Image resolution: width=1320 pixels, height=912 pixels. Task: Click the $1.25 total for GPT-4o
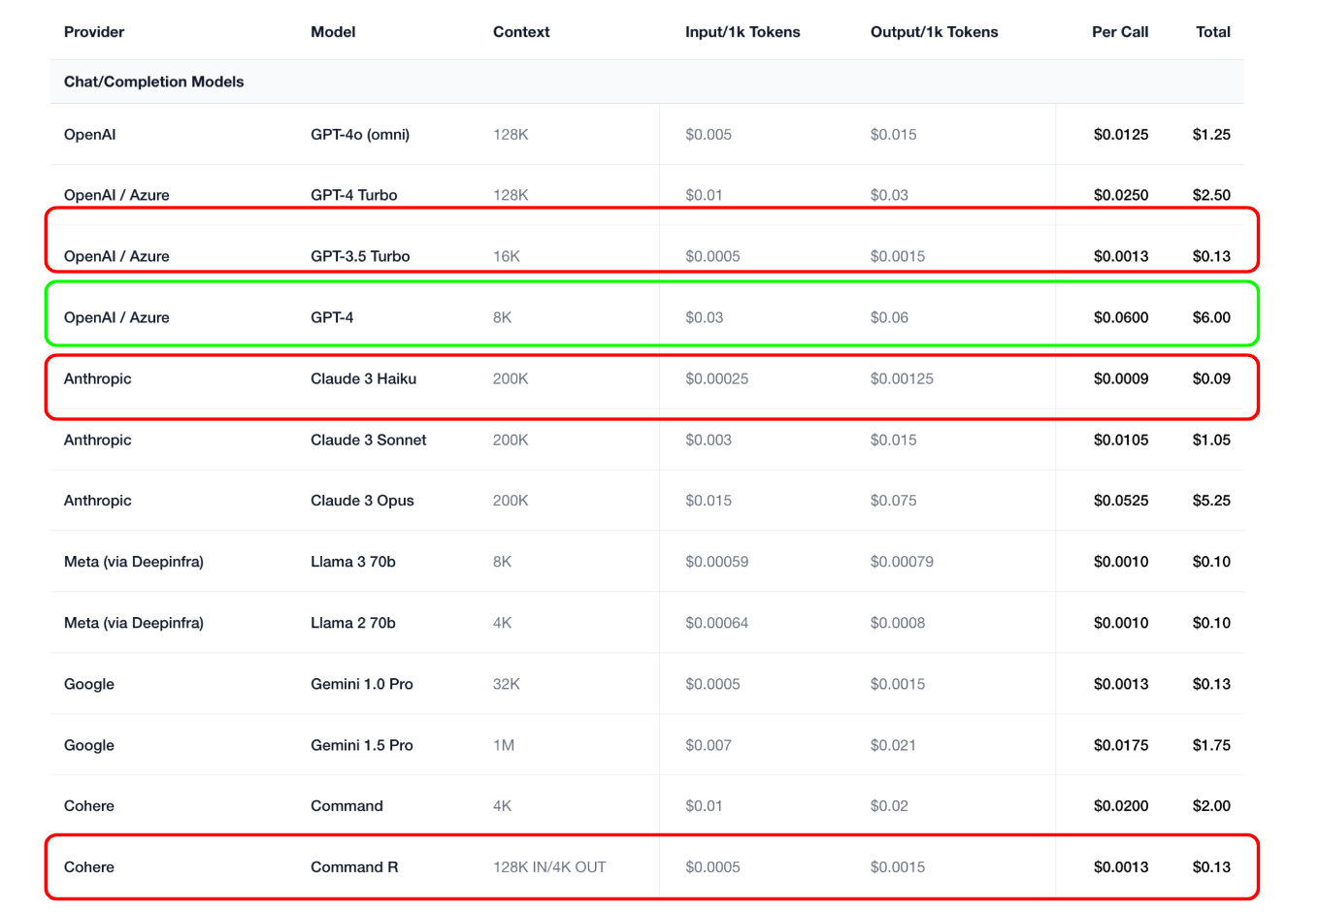pos(1211,135)
